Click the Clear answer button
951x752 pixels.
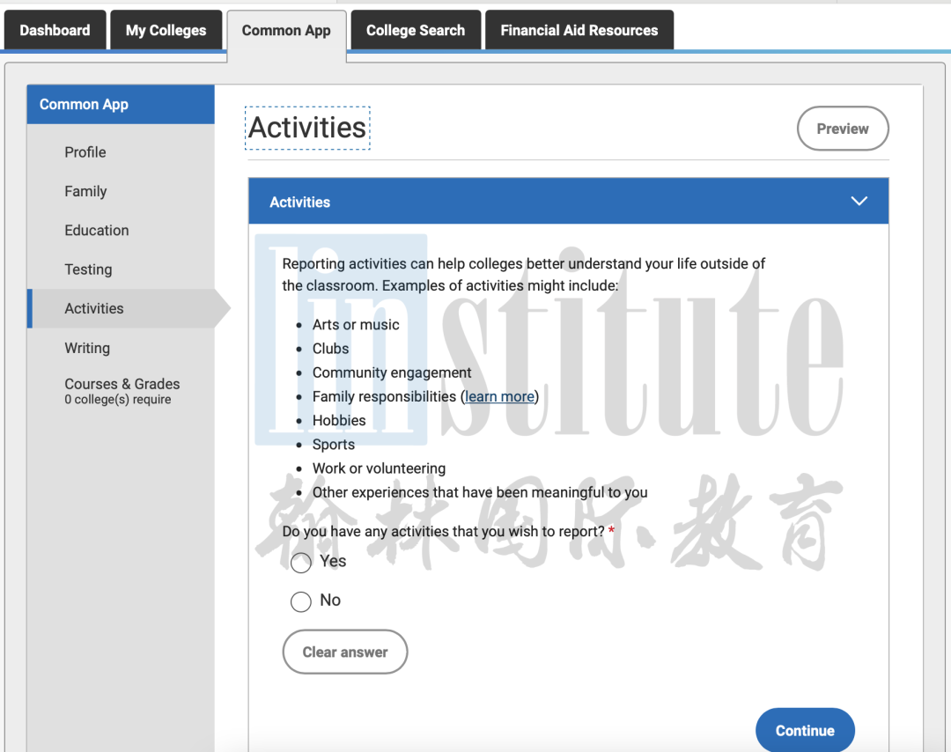point(345,652)
